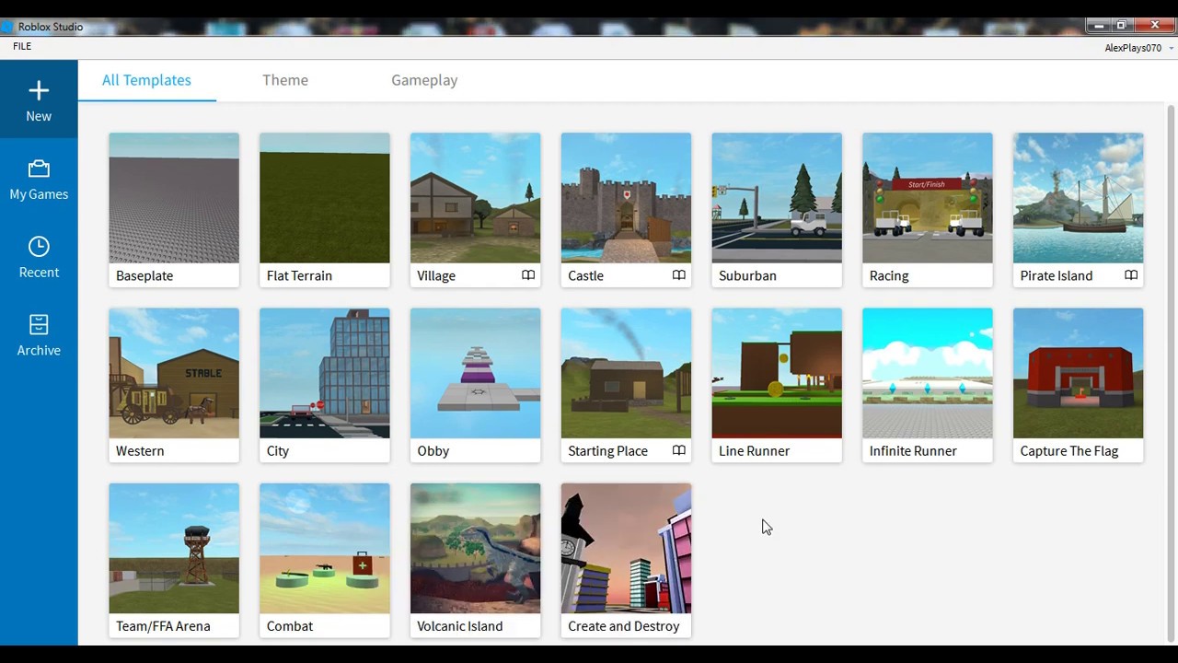
Task: Switch to the All Templates tab
Action: pos(146,80)
